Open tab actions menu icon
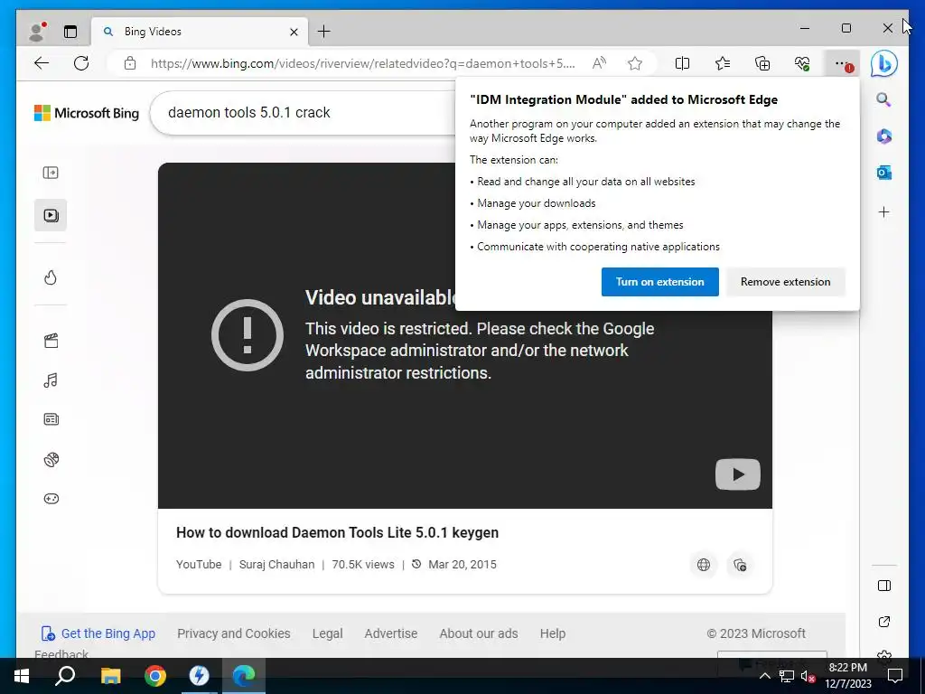This screenshot has width=925, height=694. 70,32
